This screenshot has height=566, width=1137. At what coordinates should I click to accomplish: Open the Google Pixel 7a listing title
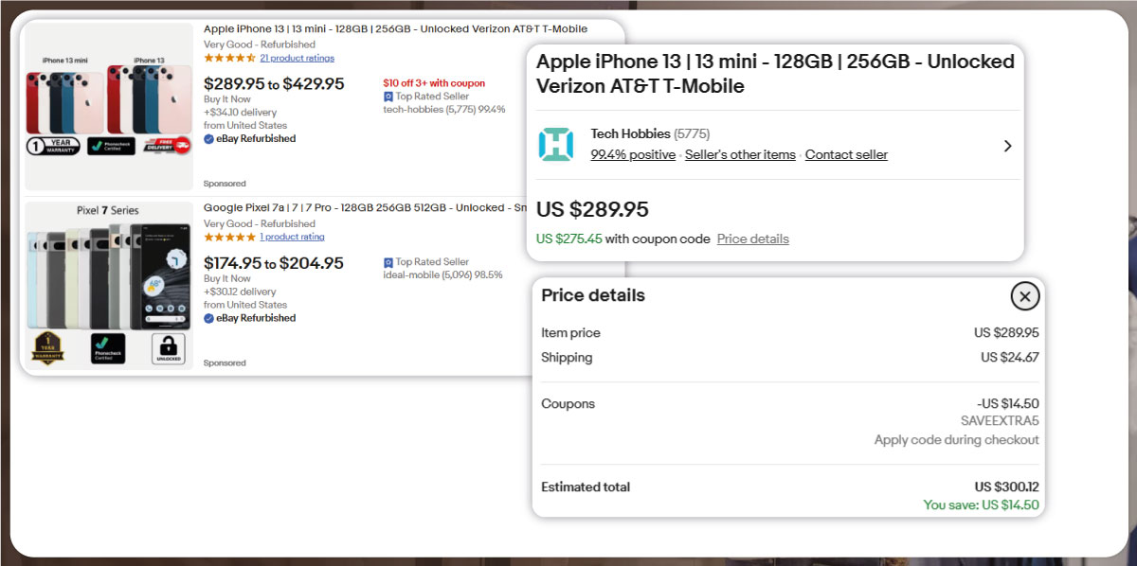(366, 207)
